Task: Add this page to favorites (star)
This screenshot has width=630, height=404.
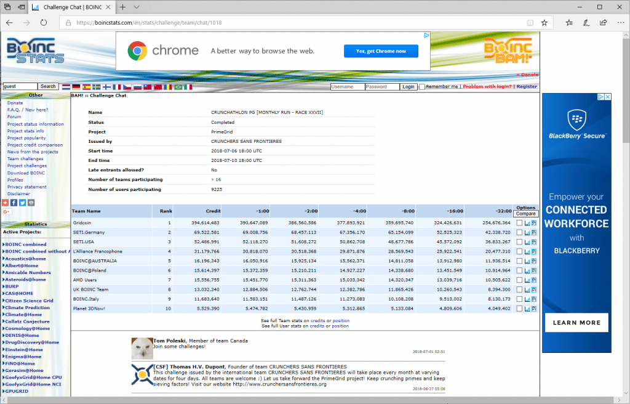Action: [x=544, y=23]
